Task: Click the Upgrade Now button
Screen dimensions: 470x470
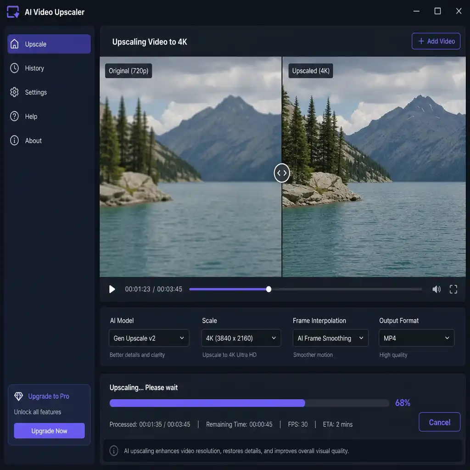Action: tap(49, 431)
